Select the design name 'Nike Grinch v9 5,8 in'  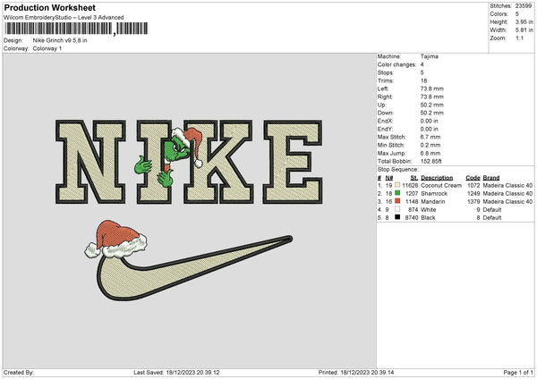(60, 40)
